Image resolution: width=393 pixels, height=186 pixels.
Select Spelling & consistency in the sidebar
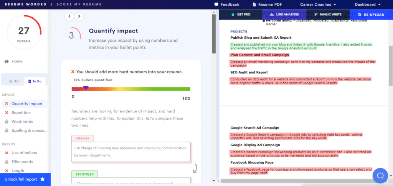pyautogui.click(x=29, y=131)
